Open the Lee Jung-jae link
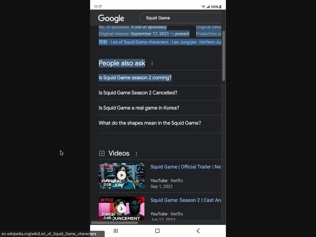The height and width of the screenshot is (237, 316). coord(184,42)
